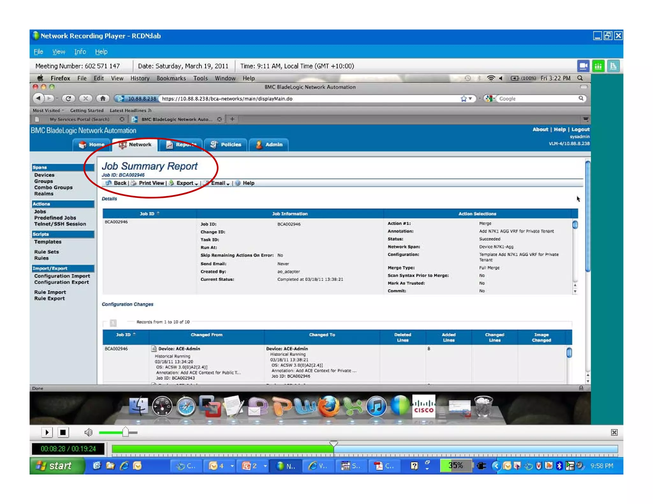Click the bookmark star icon in address bar

pos(464,99)
